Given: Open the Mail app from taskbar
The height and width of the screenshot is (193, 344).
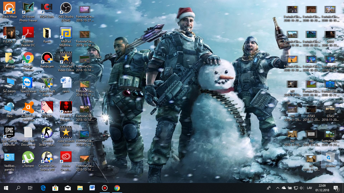Looking at the screenshot, I should [x=67, y=188].
